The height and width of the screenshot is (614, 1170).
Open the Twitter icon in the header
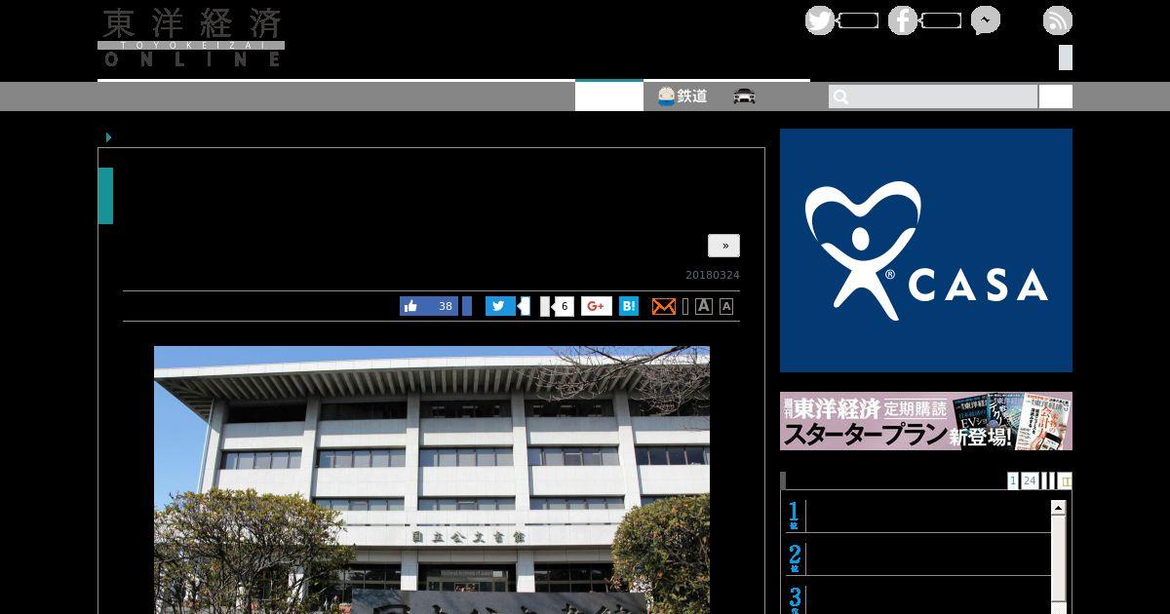coord(820,20)
